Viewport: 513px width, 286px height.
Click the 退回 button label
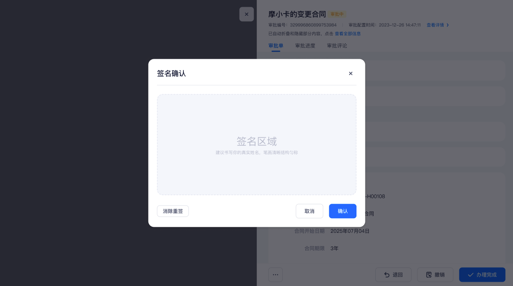(397, 275)
